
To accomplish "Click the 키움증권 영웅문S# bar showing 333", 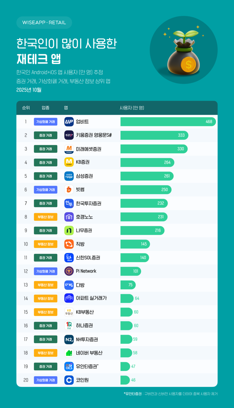I will (154, 135).
